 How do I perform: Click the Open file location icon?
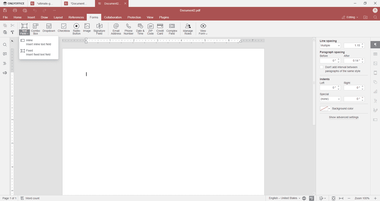point(365,17)
